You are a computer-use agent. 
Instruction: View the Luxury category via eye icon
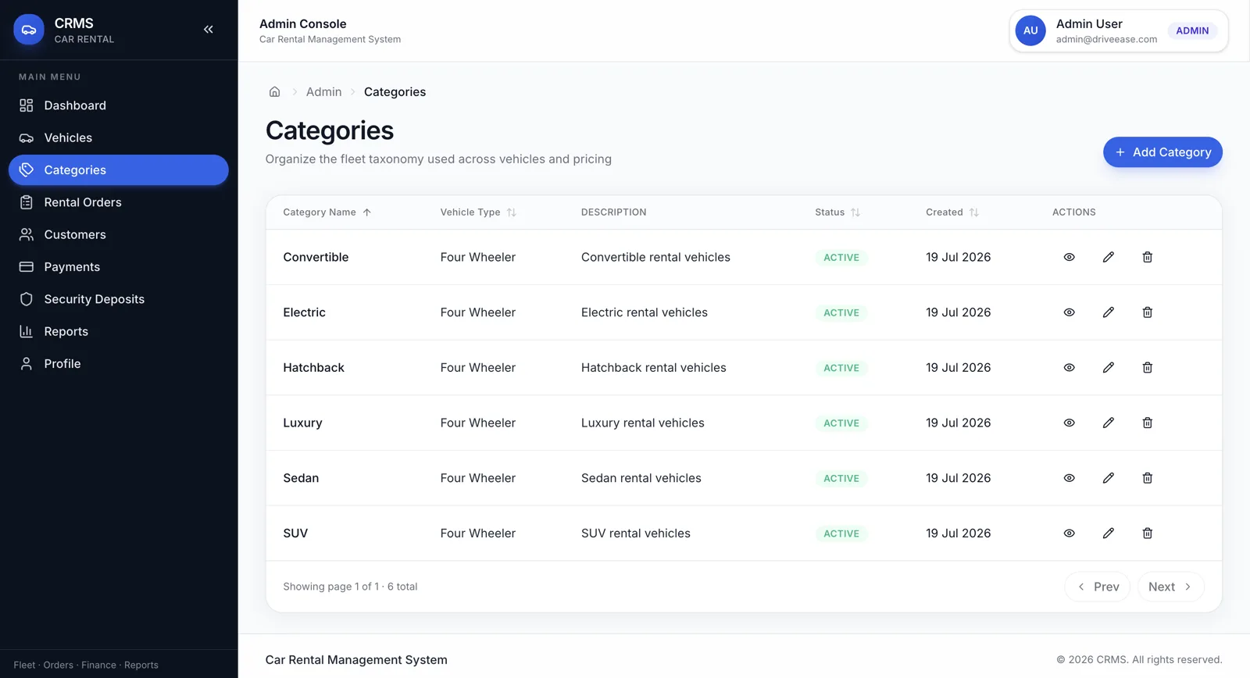click(x=1069, y=423)
